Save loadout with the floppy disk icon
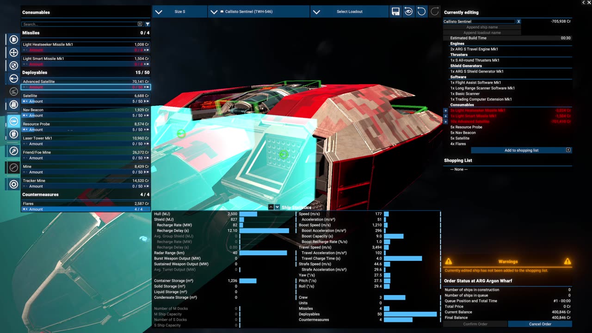This screenshot has height=333, width=592. (x=395, y=12)
